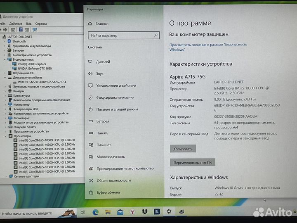Select Компьютер node

point(21,104)
